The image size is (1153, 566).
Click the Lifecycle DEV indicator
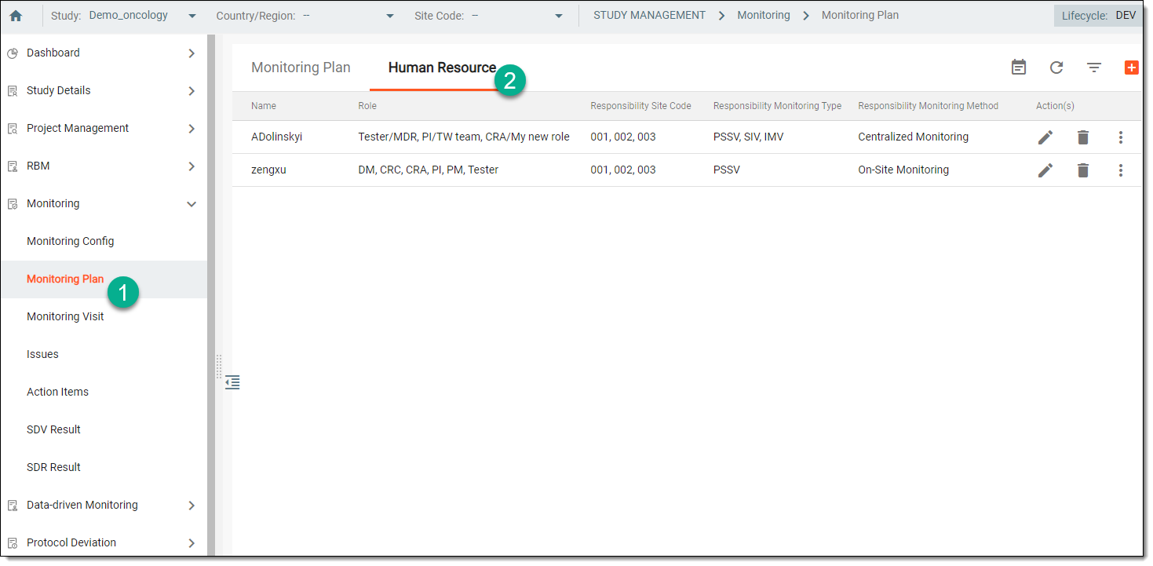pos(1098,16)
